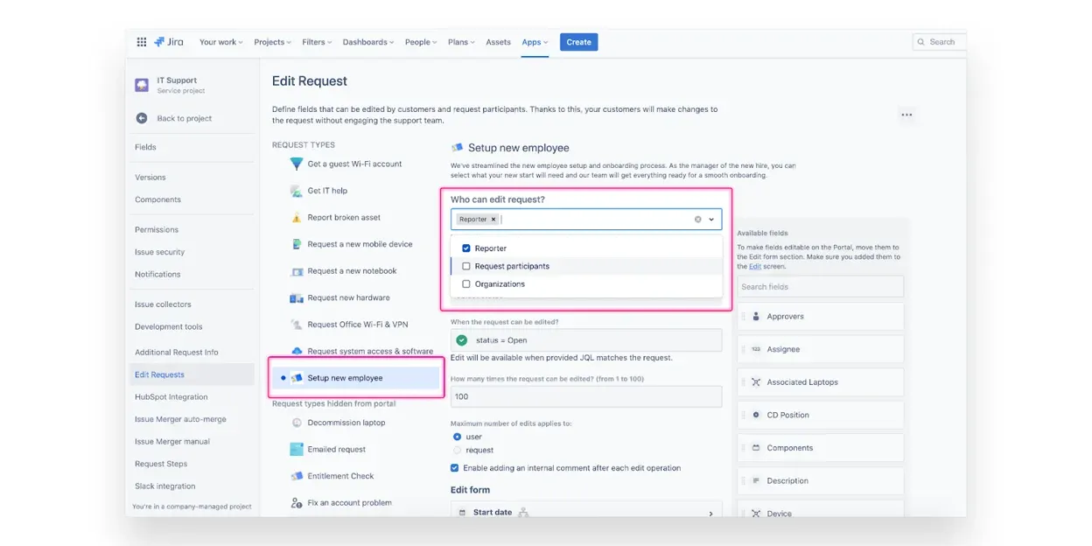1092x546 pixels.
Task: Click the Search fields input box
Action: coord(820,287)
